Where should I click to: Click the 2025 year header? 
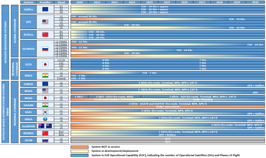point(167,2)
